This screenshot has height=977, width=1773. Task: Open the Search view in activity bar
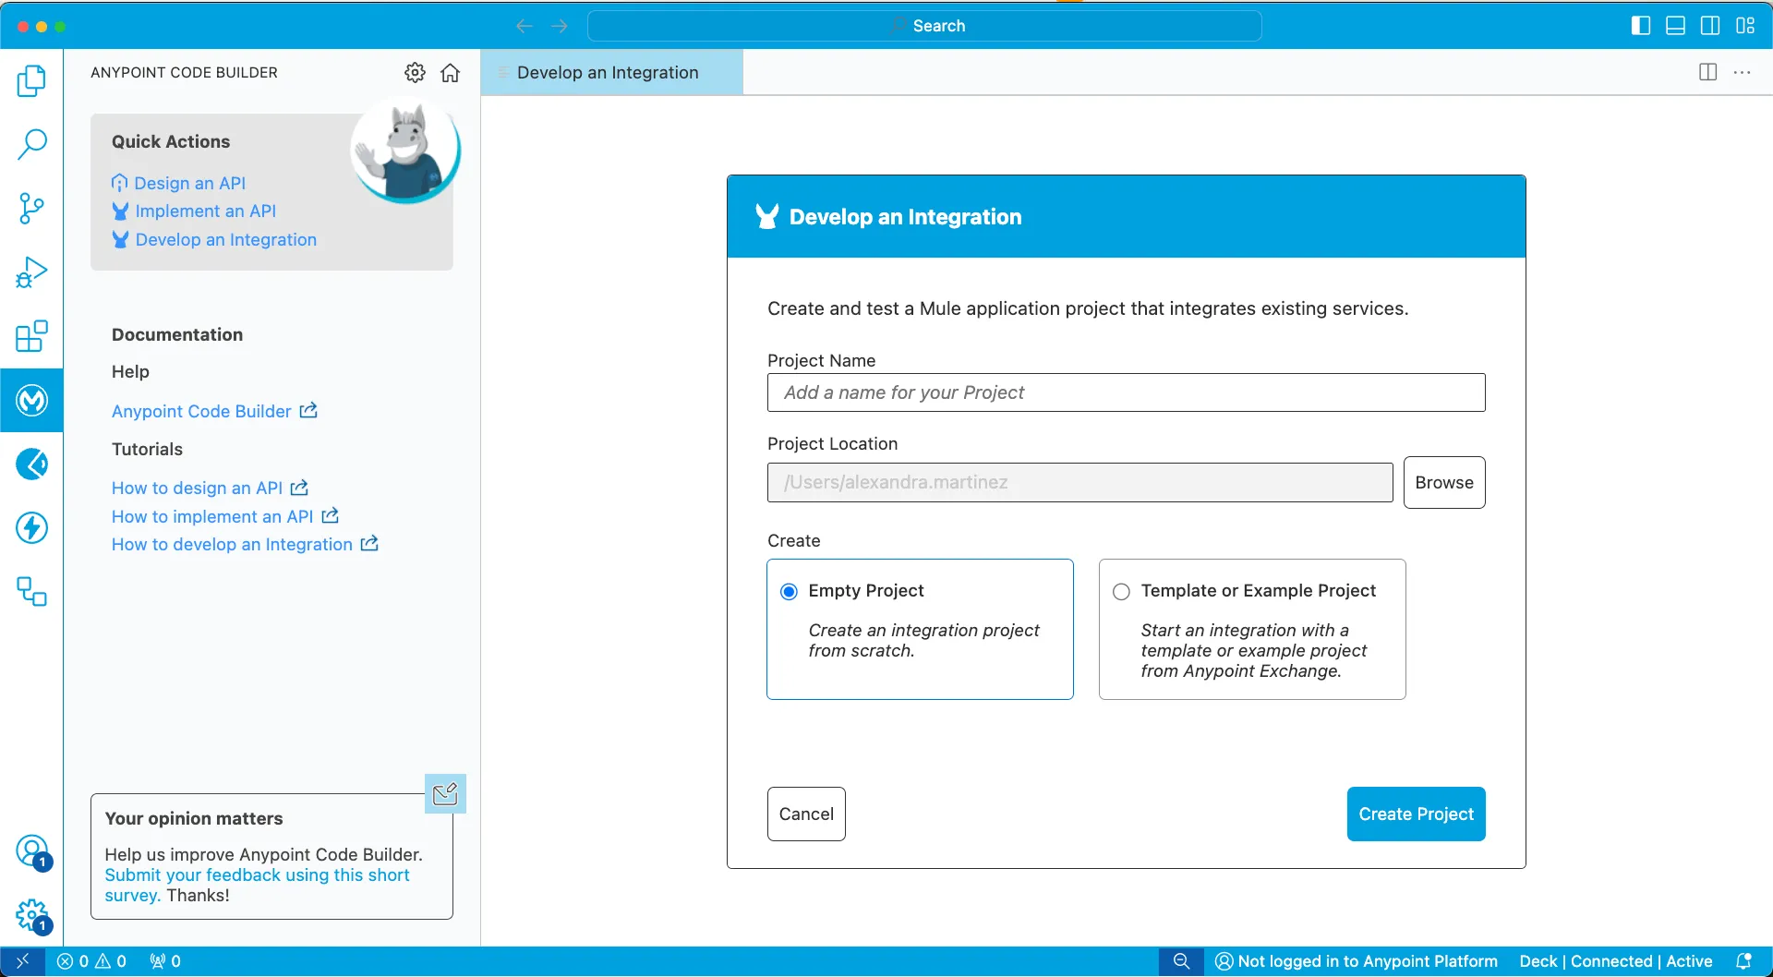(31, 144)
